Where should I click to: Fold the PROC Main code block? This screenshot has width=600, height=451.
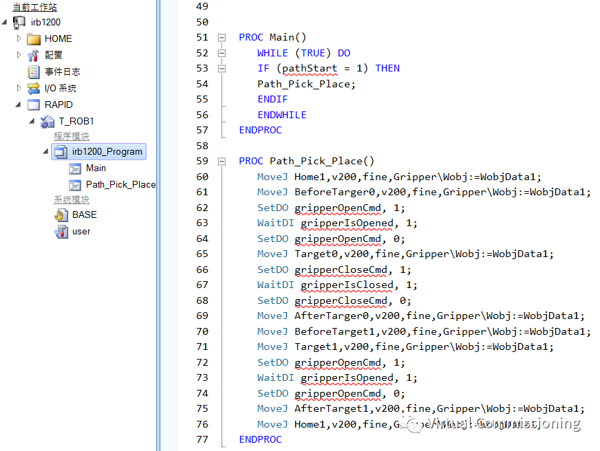pyautogui.click(x=222, y=37)
